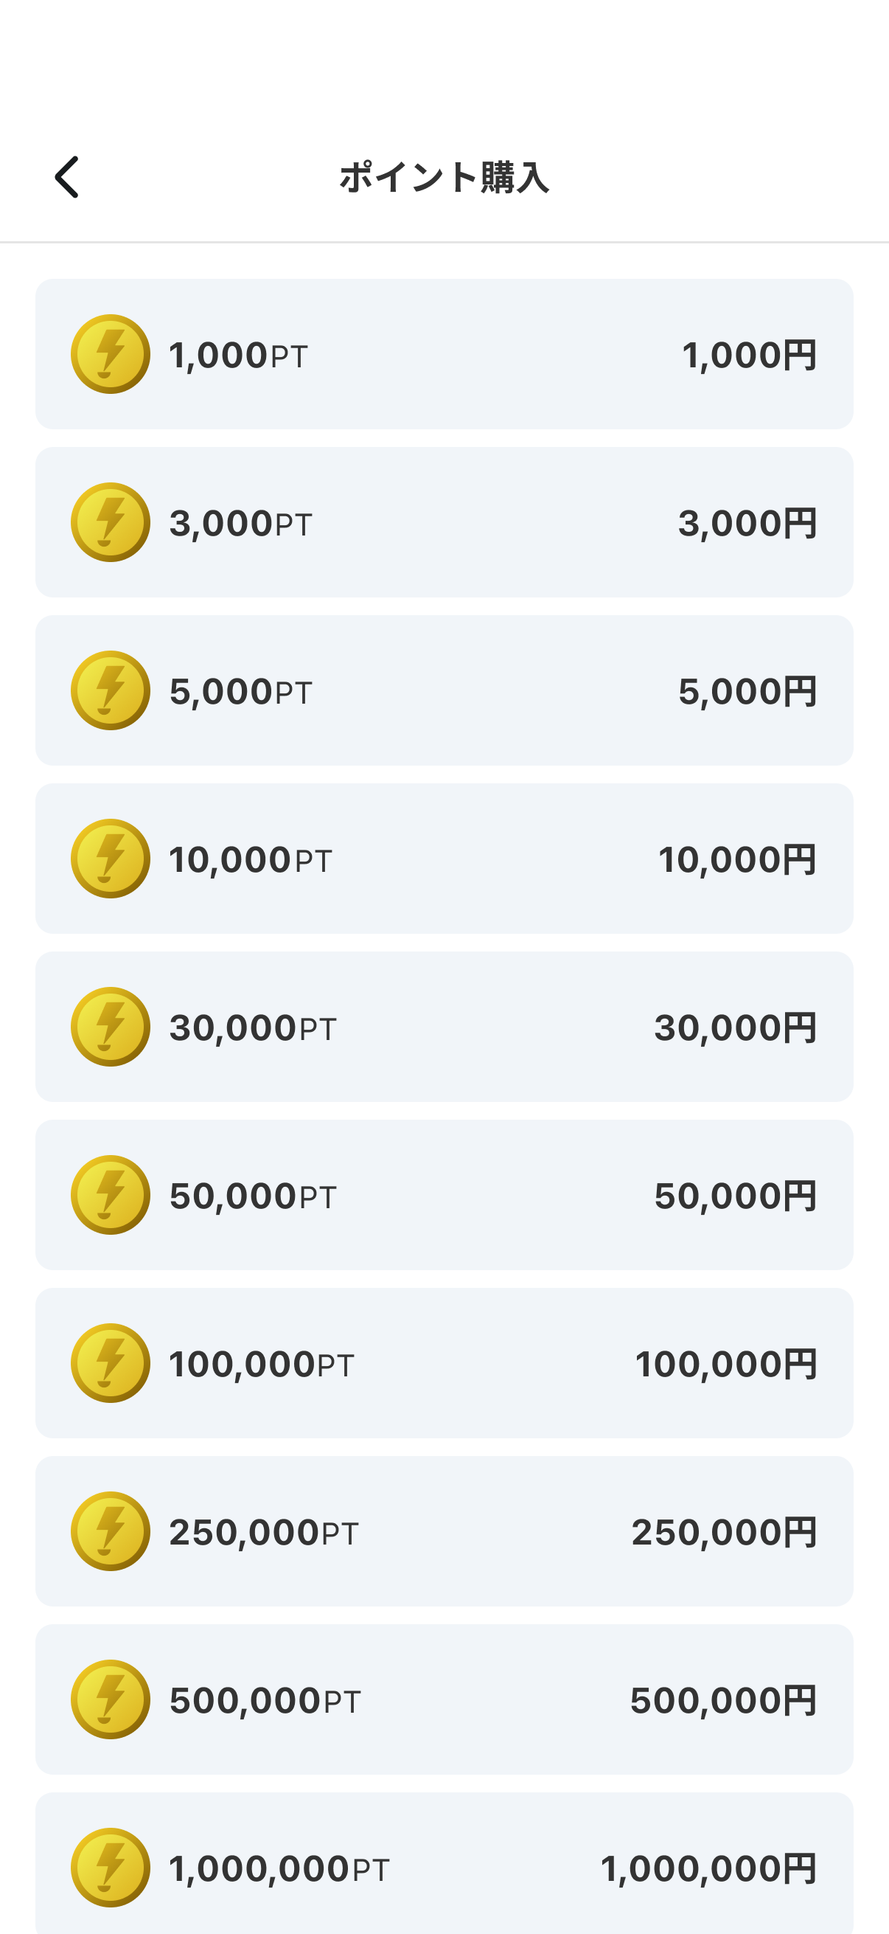The height and width of the screenshot is (1934, 889).
Task: Tap the coin icon beside 3,000PT
Action: (x=111, y=521)
